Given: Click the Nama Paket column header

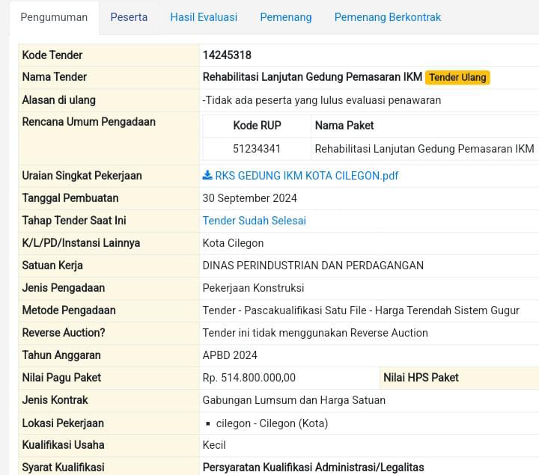Looking at the screenshot, I should [x=344, y=126].
